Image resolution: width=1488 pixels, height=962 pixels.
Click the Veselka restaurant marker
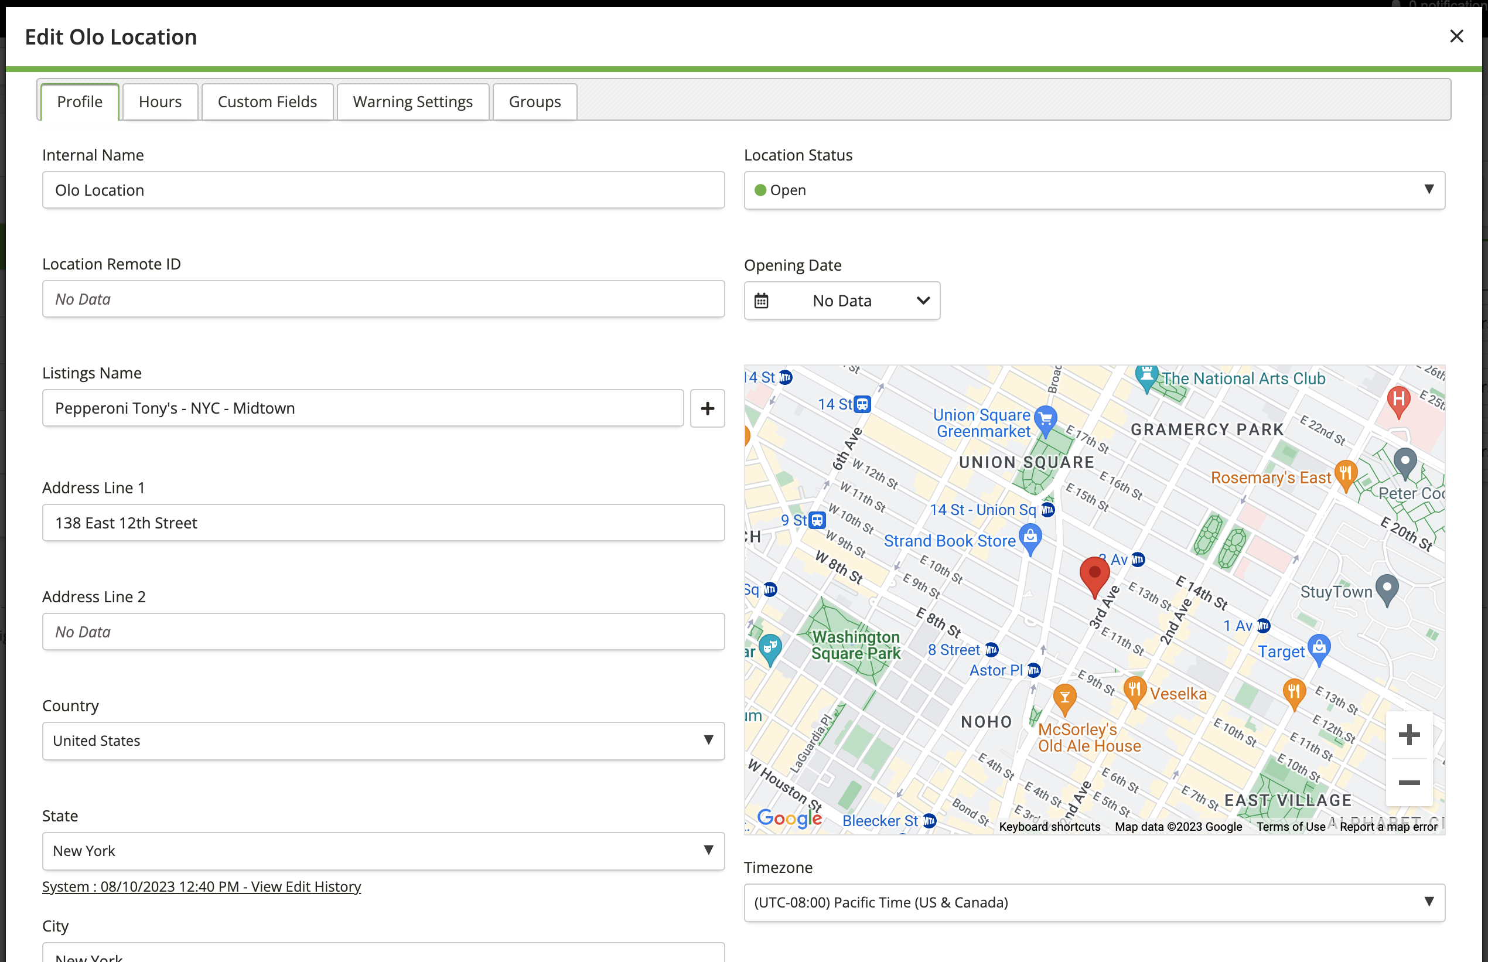point(1134,692)
